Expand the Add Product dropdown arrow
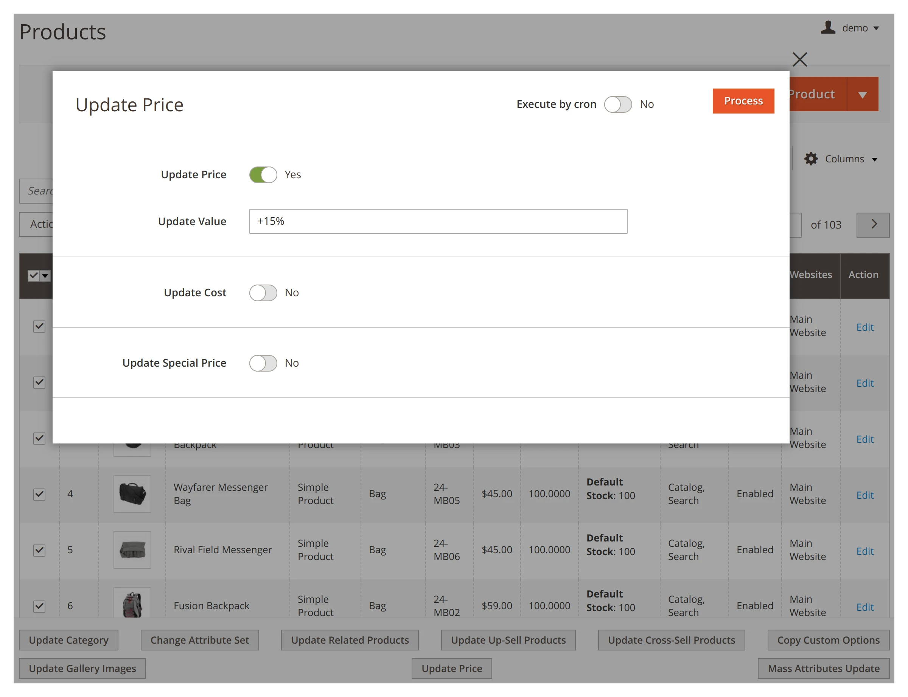The width and height of the screenshot is (908, 697). point(862,94)
